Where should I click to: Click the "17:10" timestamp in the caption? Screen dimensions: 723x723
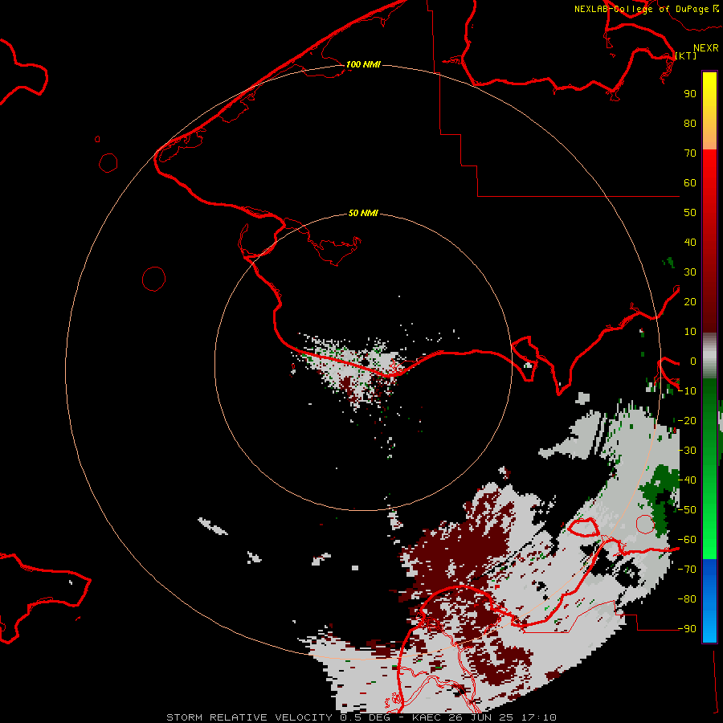[x=539, y=717]
